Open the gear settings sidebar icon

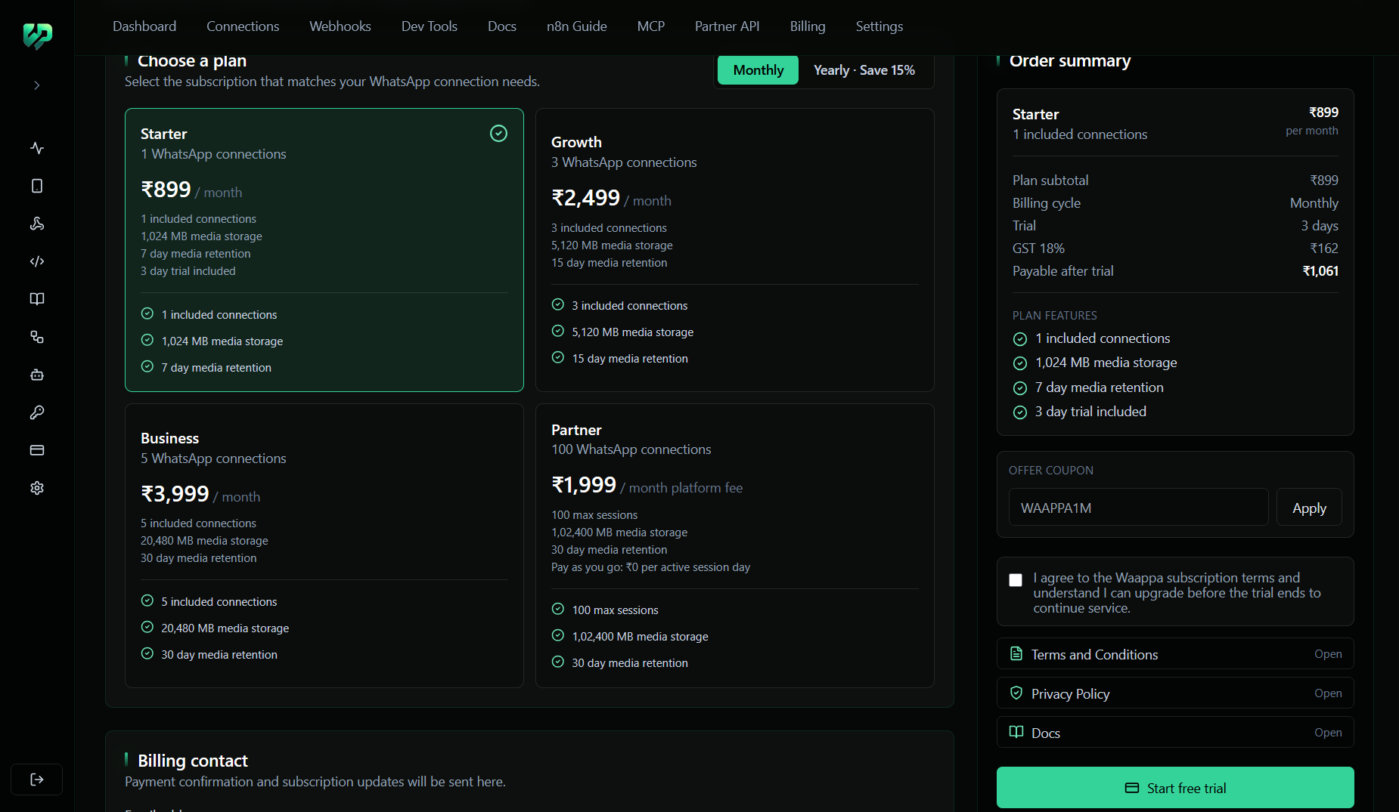37,488
